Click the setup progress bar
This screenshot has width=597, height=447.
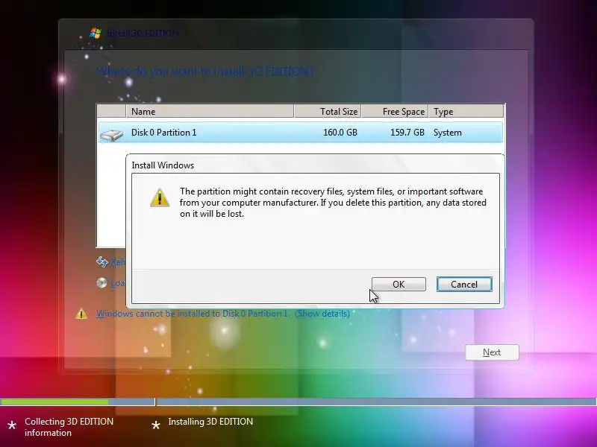(x=298, y=402)
